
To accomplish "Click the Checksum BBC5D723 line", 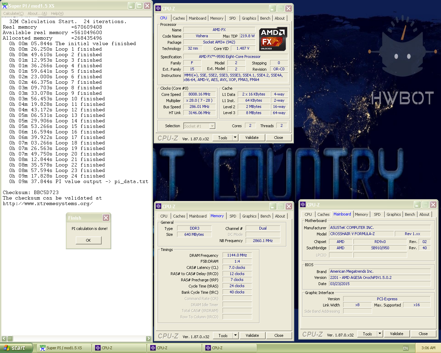I will 31,192.
